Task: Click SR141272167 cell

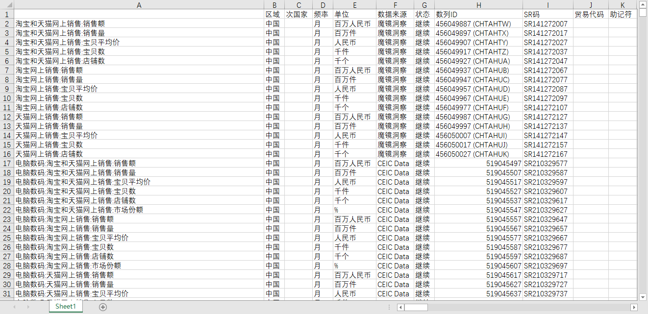Action: click(x=548, y=154)
